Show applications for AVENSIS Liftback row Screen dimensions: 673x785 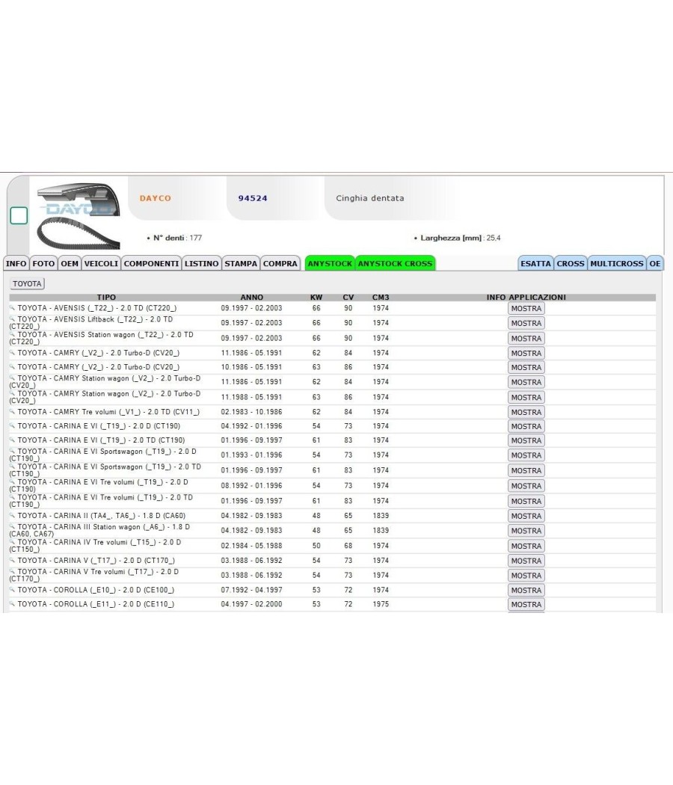point(526,323)
